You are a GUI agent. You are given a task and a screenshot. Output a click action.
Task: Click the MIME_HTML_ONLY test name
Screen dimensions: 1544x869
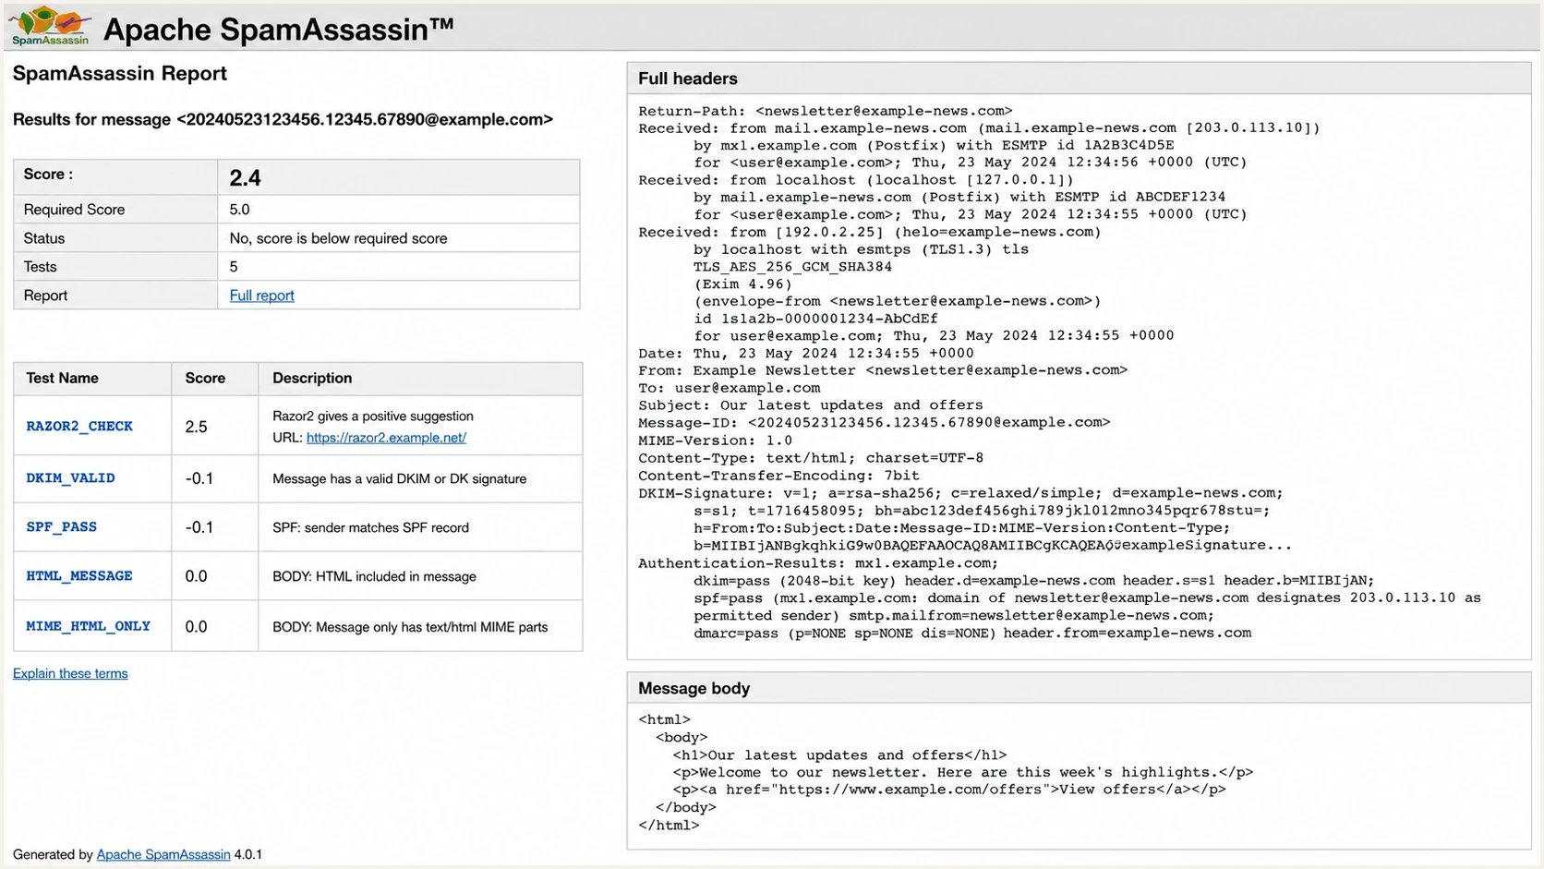(88, 626)
